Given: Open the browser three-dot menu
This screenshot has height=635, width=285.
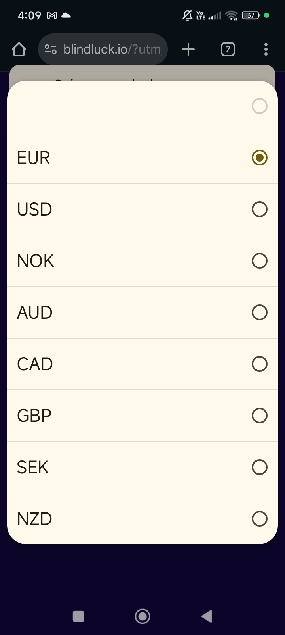Looking at the screenshot, I should pyautogui.click(x=266, y=50).
